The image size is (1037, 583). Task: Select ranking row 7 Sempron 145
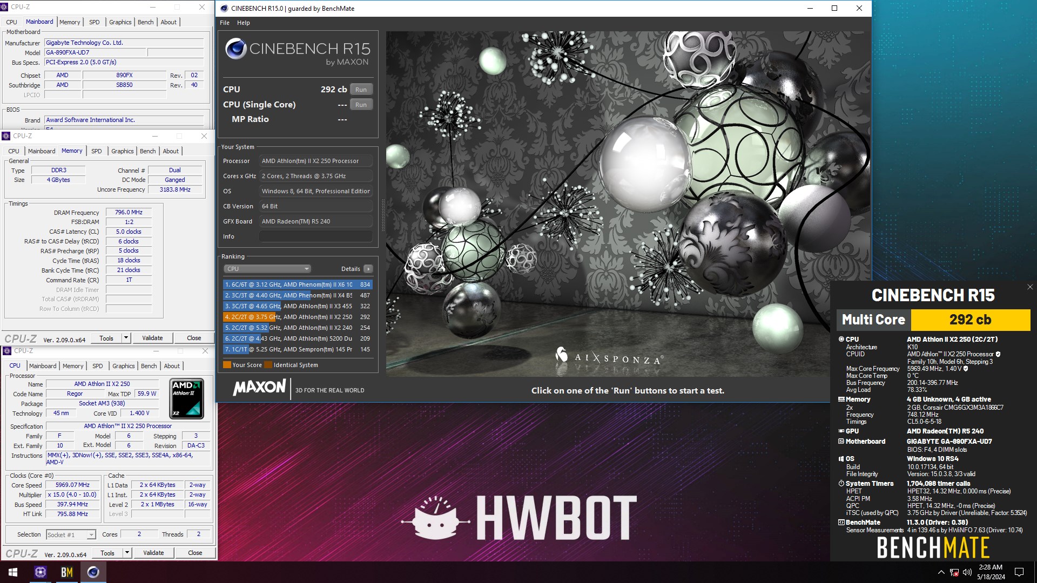[x=298, y=349]
